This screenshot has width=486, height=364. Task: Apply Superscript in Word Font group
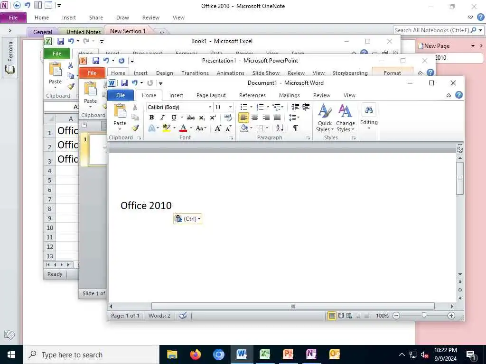pyautogui.click(x=213, y=118)
